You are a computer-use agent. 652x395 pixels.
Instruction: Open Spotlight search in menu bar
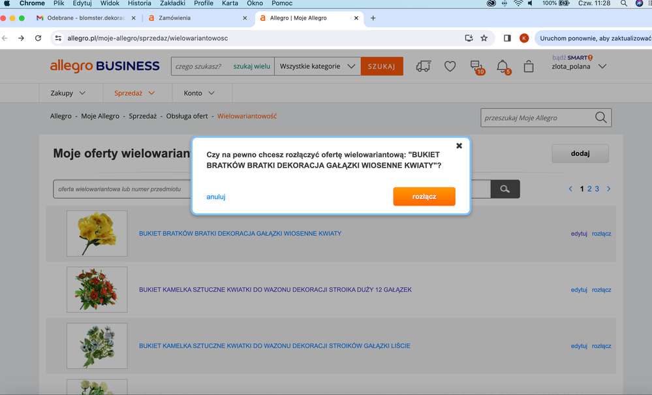(x=624, y=3)
